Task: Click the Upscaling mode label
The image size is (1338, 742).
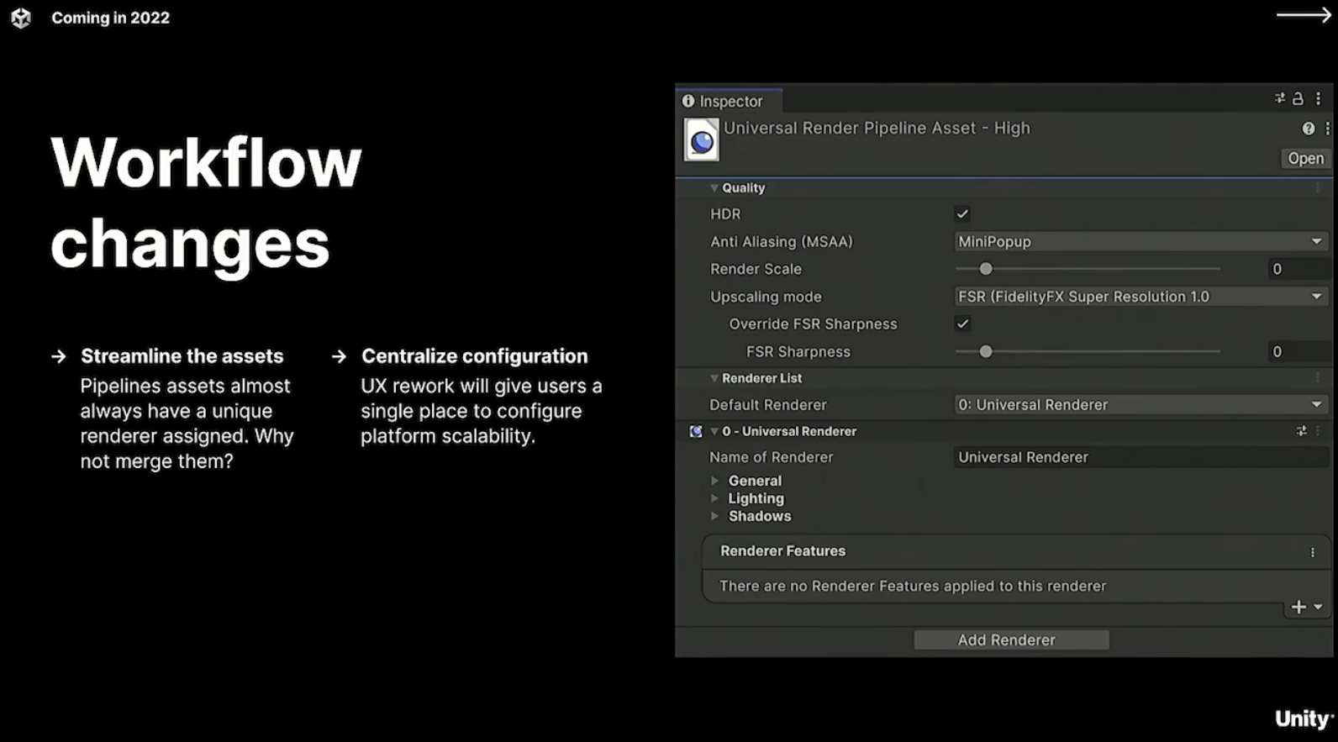Action: (x=766, y=297)
